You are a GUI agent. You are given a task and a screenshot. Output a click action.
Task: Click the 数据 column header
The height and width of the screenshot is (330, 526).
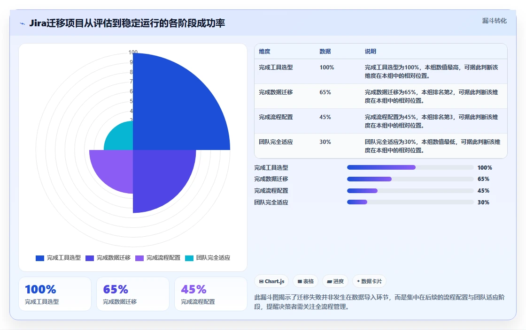tap(325, 52)
